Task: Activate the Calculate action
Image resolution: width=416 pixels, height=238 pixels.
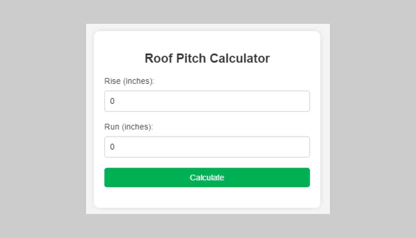Action: click(207, 177)
